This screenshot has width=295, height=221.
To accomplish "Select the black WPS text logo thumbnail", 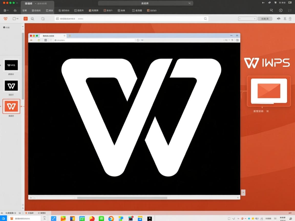I will point(11,65).
